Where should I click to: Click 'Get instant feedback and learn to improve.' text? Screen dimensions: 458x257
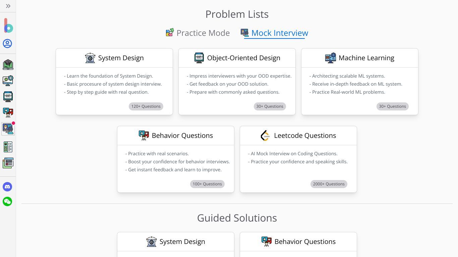point(174,170)
